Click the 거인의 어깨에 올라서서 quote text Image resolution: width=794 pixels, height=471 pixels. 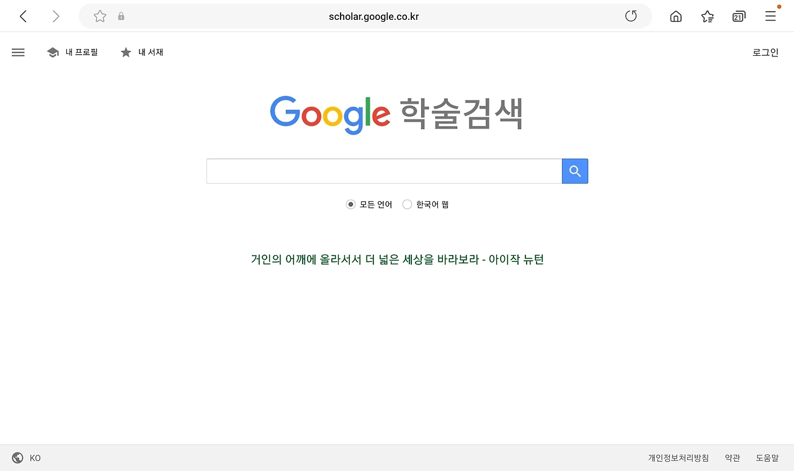coord(397,259)
